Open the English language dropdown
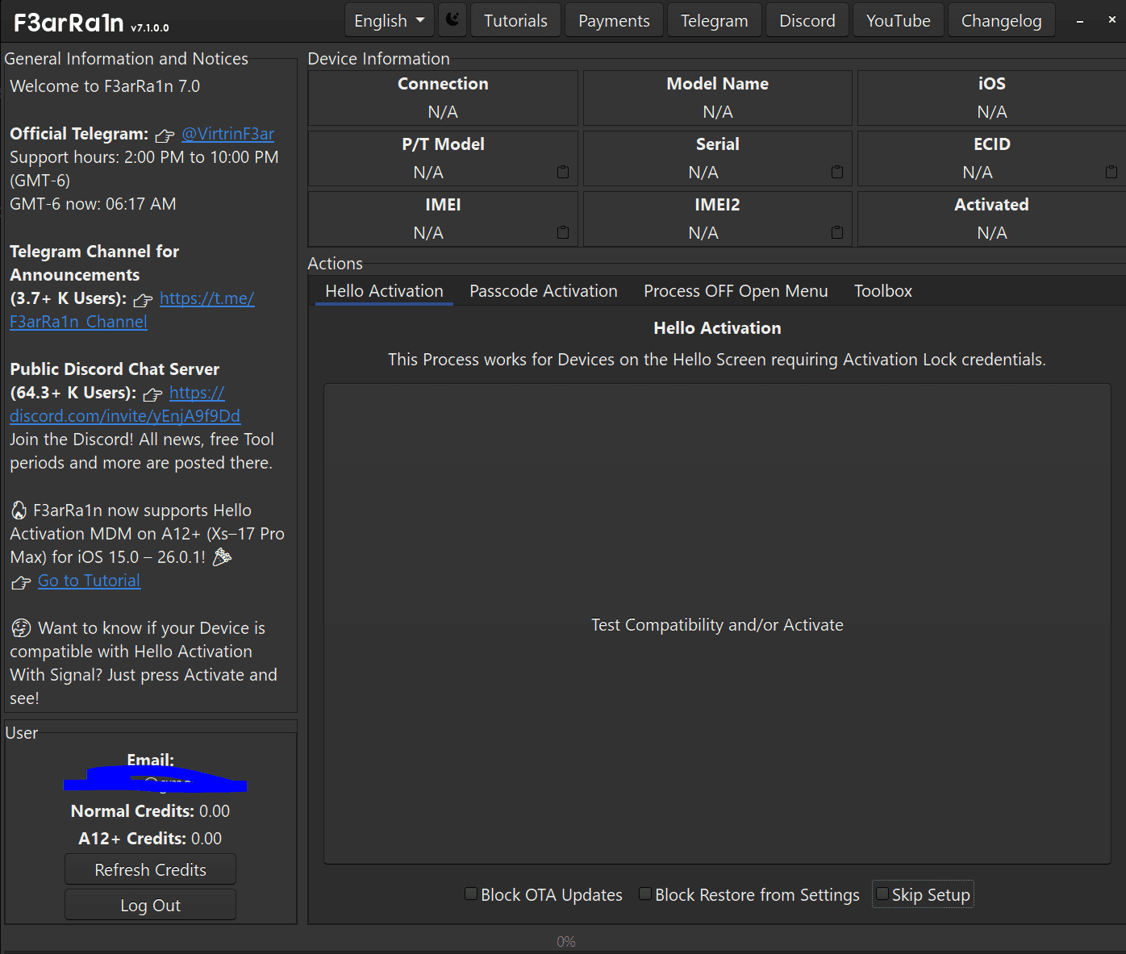Viewport: 1126px width, 954px height. click(x=390, y=20)
